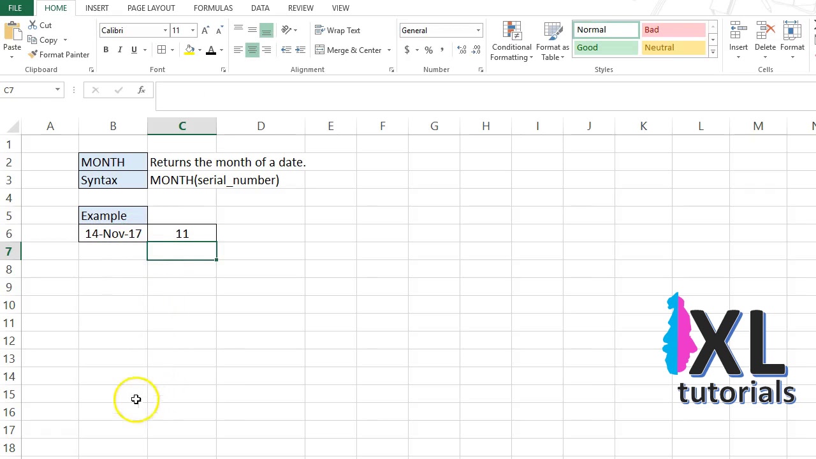This screenshot has height=459, width=816.
Task: Open the font size dropdown
Action: click(x=193, y=30)
